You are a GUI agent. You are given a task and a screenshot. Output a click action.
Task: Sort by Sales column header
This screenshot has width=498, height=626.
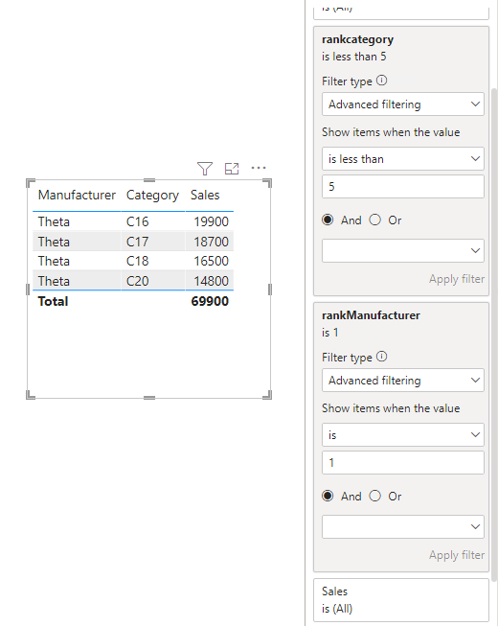pos(205,195)
